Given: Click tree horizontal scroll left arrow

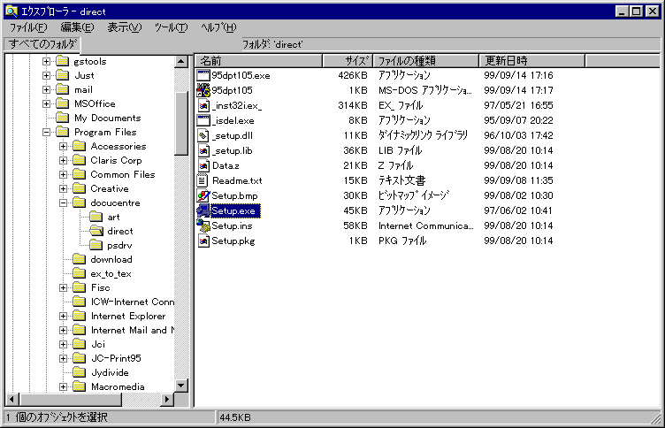Looking at the screenshot, I should click(11, 399).
